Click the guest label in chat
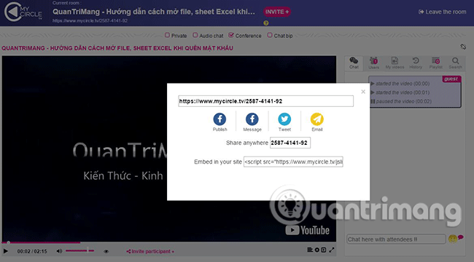This screenshot has width=474, height=262. tap(451, 79)
